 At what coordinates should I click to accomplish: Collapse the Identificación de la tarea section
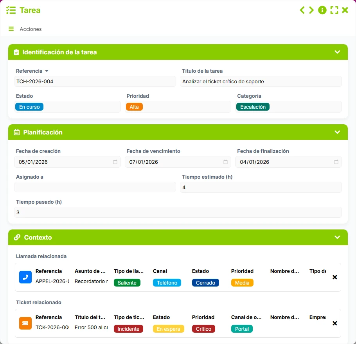[x=337, y=52]
